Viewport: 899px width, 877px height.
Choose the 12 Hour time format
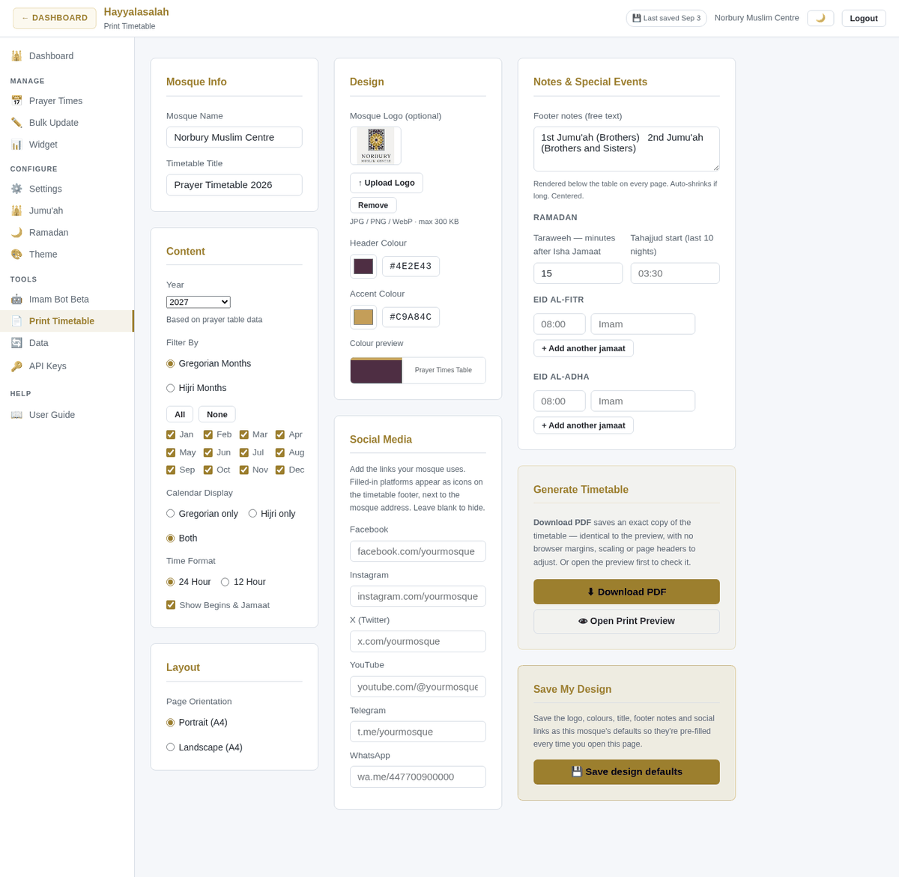225,582
